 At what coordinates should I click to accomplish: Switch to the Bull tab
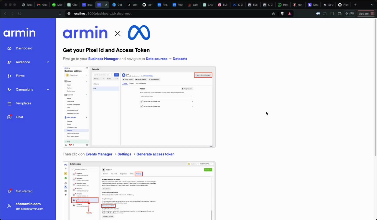223,5
